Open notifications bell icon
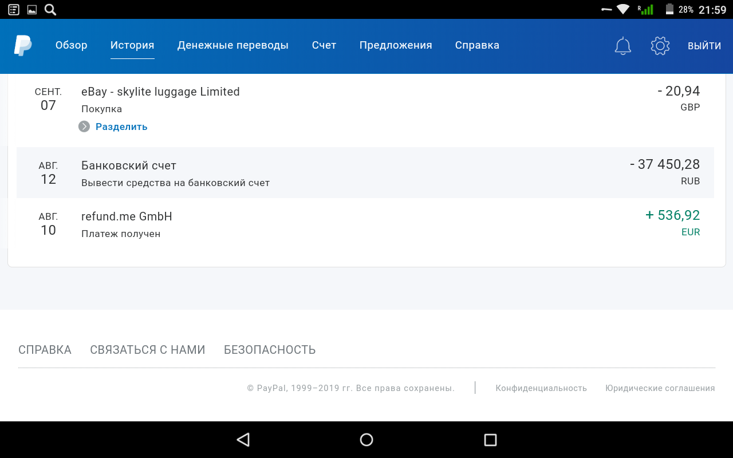Viewport: 733px width, 458px height. (x=622, y=46)
